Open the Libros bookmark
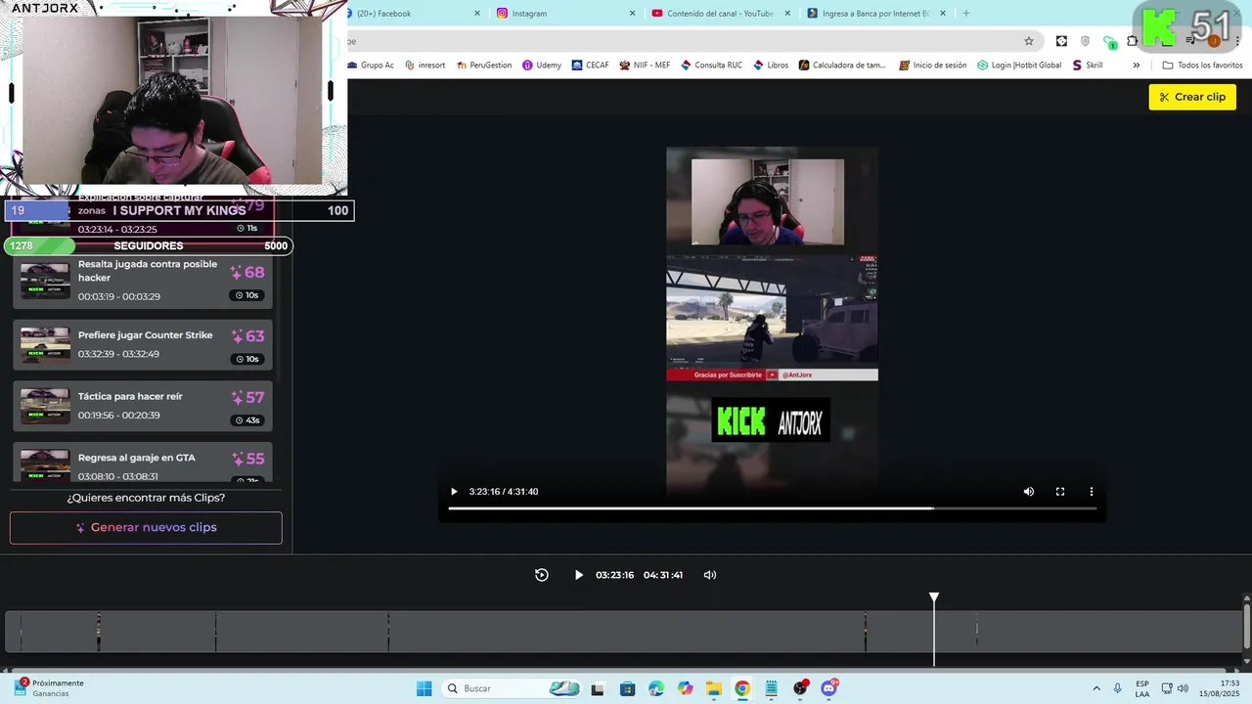 point(771,66)
